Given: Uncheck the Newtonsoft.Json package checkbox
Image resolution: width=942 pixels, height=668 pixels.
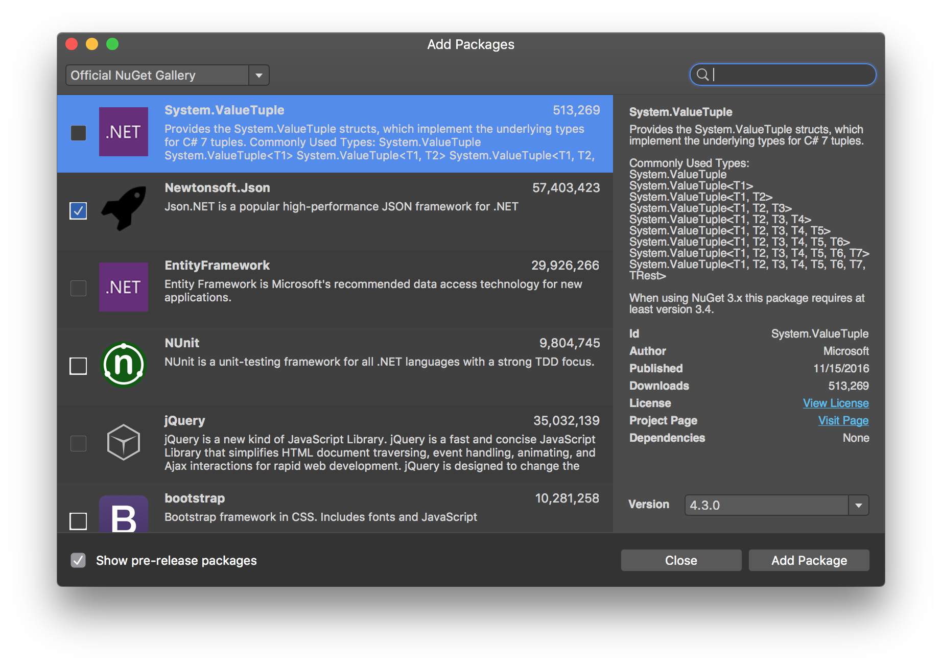Looking at the screenshot, I should [x=78, y=210].
